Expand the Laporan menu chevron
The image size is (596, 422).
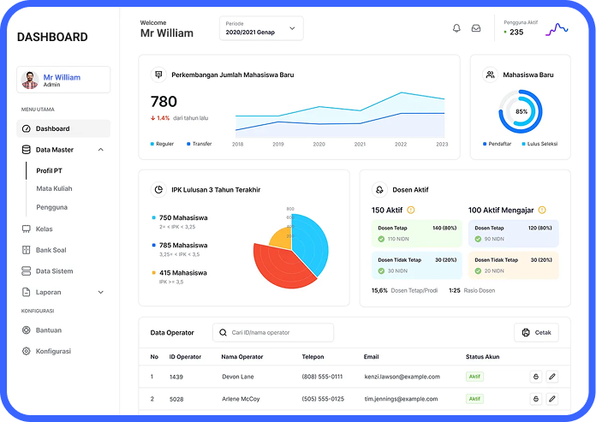click(101, 292)
